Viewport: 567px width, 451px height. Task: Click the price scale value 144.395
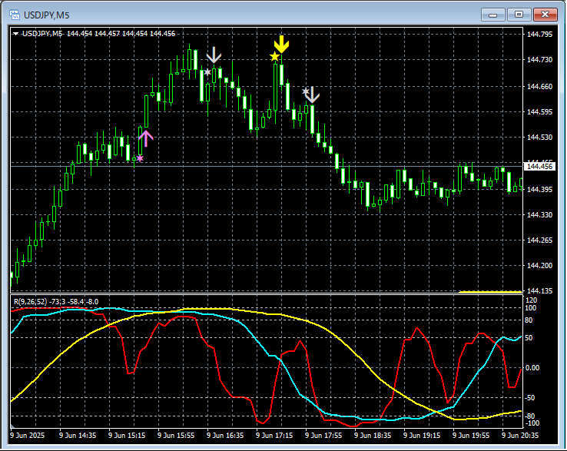tap(539, 190)
